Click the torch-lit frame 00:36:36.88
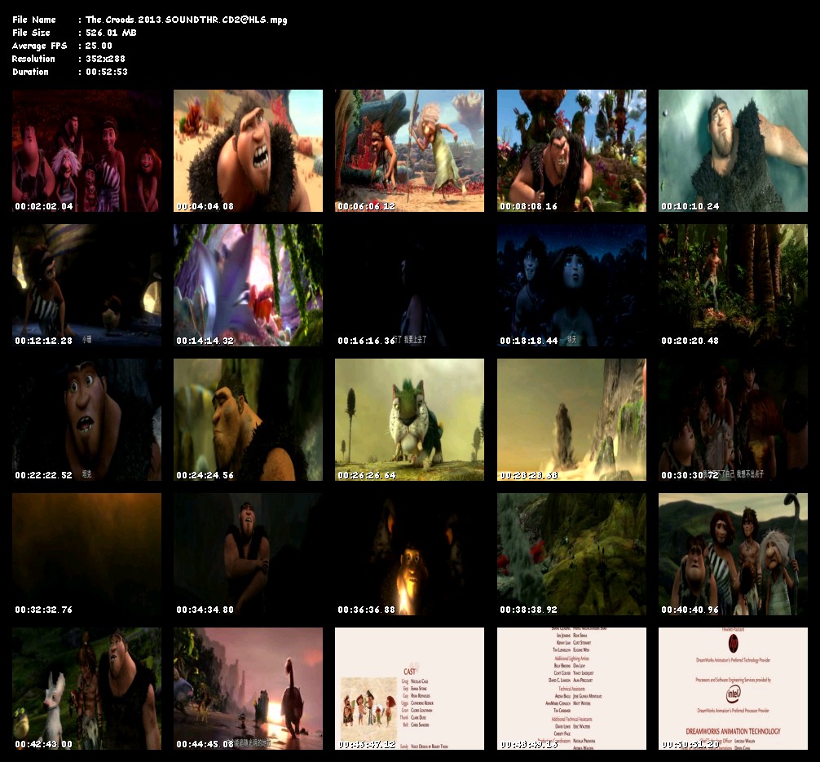The height and width of the screenshot is (762, 820). pos(409,554)
